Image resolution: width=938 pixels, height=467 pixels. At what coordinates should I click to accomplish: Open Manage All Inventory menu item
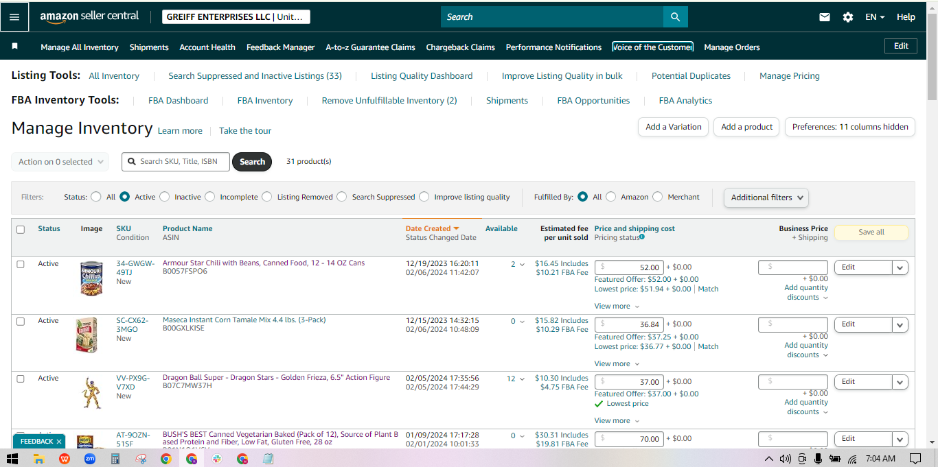point(80,47)
